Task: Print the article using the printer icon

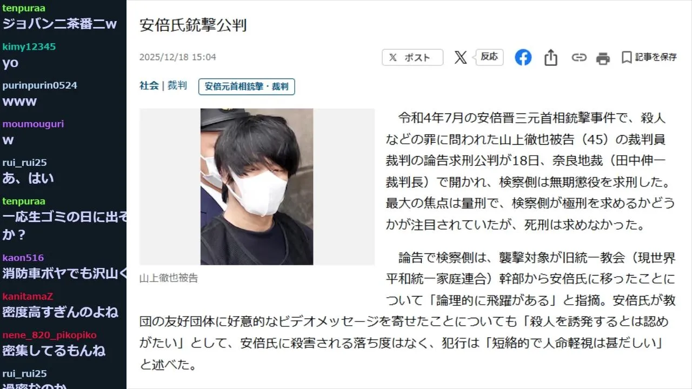Action: coord(603,58)
